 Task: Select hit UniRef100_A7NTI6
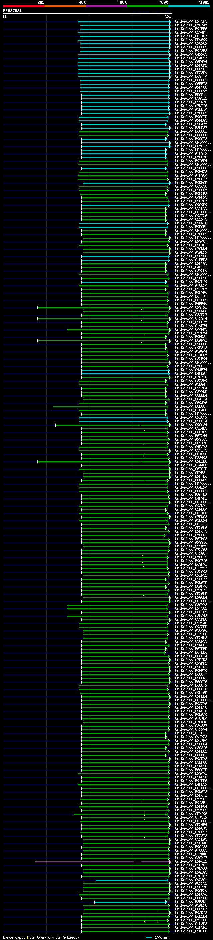(191, 106)
